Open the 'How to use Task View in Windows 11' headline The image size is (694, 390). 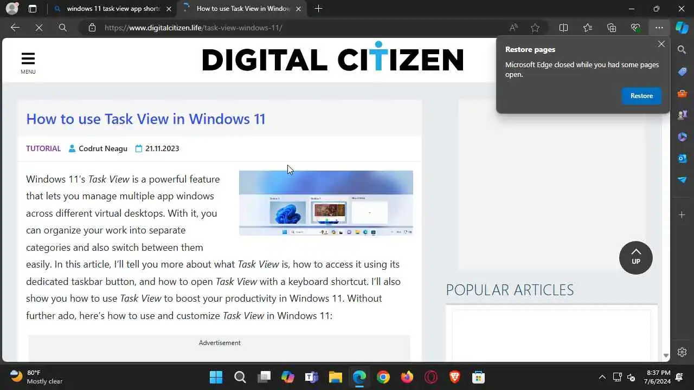pyautogui.click(x=146, y=119)
